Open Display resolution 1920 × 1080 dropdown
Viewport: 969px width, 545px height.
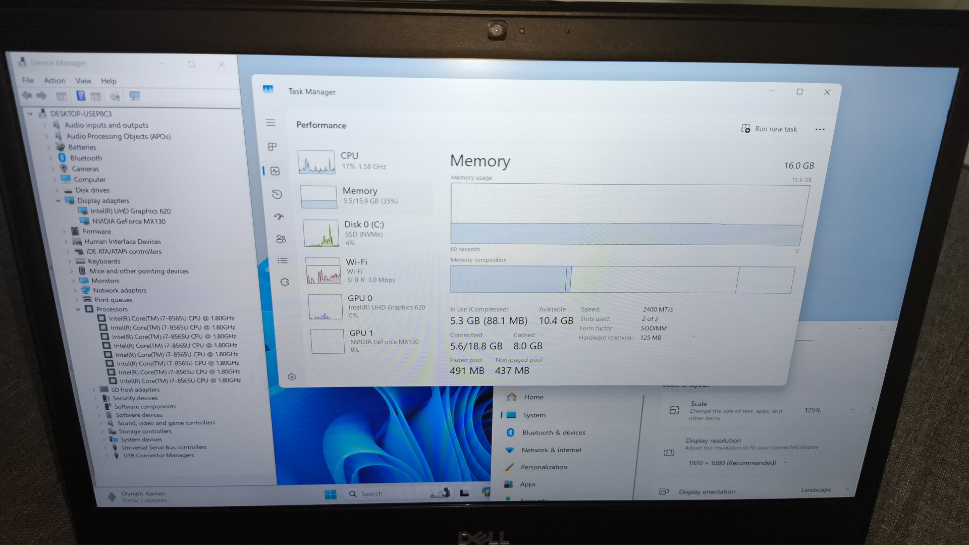pyautogui.click(x=737, y=463)
